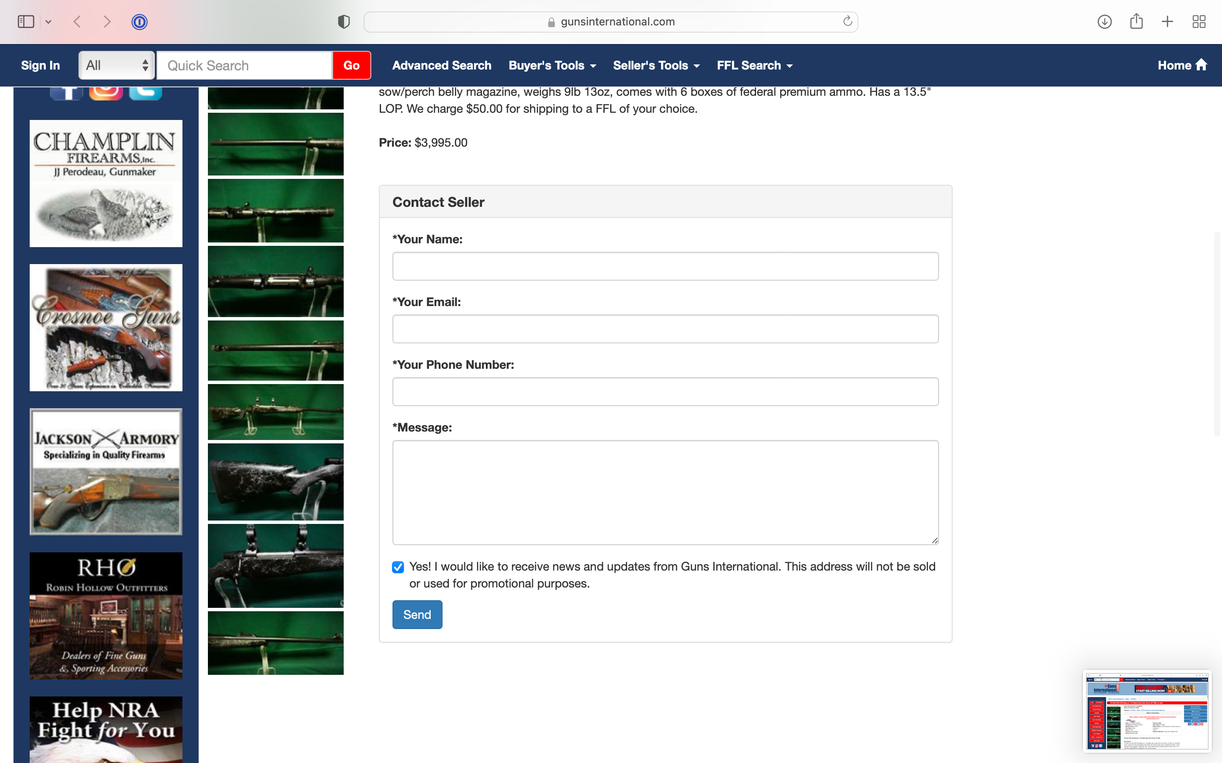Screen dimensions: 1222x763
Task: Open the Robin Hollow Outfitters ad banner
Action: [106, 615]
